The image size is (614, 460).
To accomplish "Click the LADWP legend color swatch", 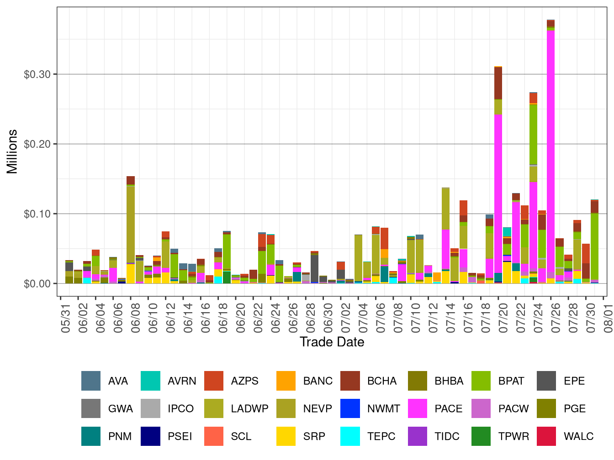I will (x=214, y=408).
